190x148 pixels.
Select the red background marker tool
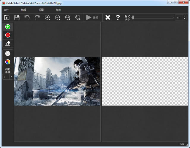(8, 35)
